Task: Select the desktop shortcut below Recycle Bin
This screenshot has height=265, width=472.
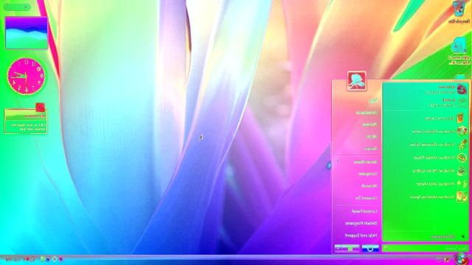Action: tap(459, 51)
